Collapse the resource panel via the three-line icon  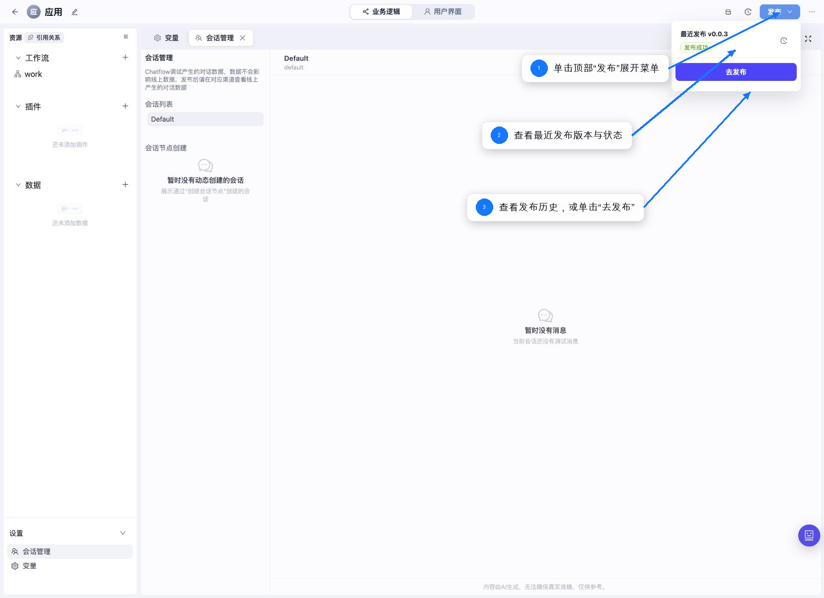126,37
